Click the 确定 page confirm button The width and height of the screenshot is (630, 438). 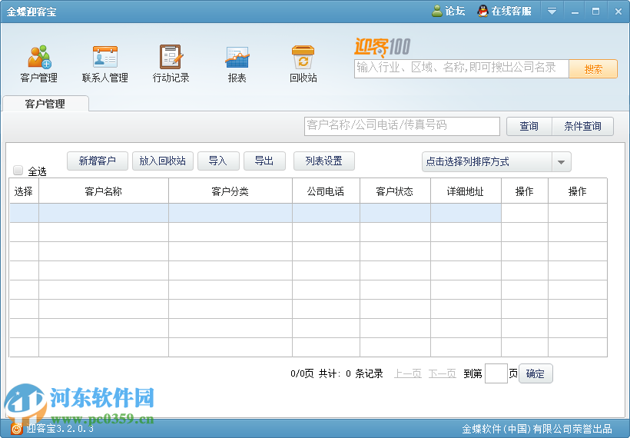click(x=535, y=373)
